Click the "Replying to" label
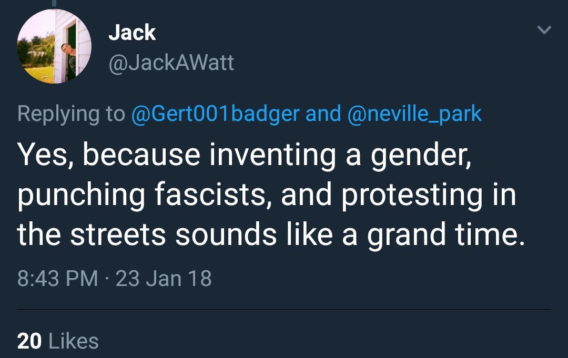568x358 pixels. coord(71,114)
